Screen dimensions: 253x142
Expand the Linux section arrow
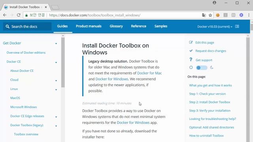tap(56, 90)
